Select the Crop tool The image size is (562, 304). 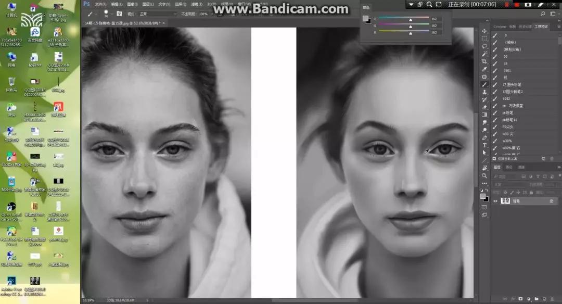click(484, 61)
